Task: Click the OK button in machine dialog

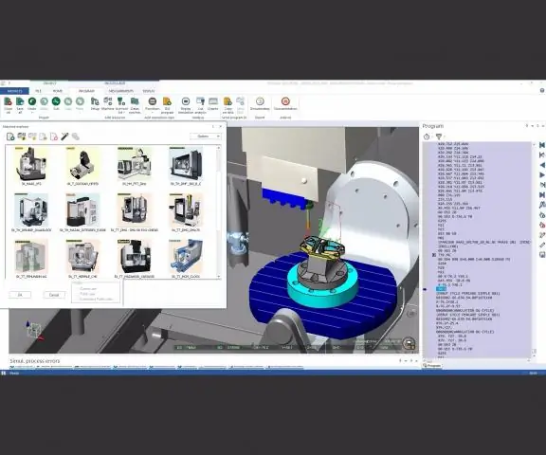Action: (x=20, y=295)
